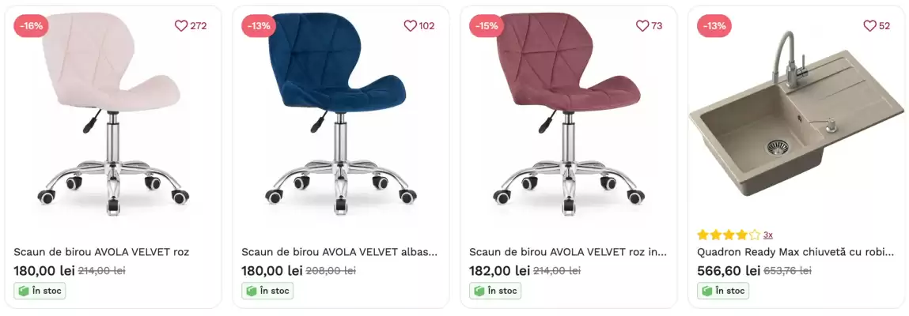The image size is (909, 316).
Task: Click the -16% discount badge
Action: pos(32,26)
